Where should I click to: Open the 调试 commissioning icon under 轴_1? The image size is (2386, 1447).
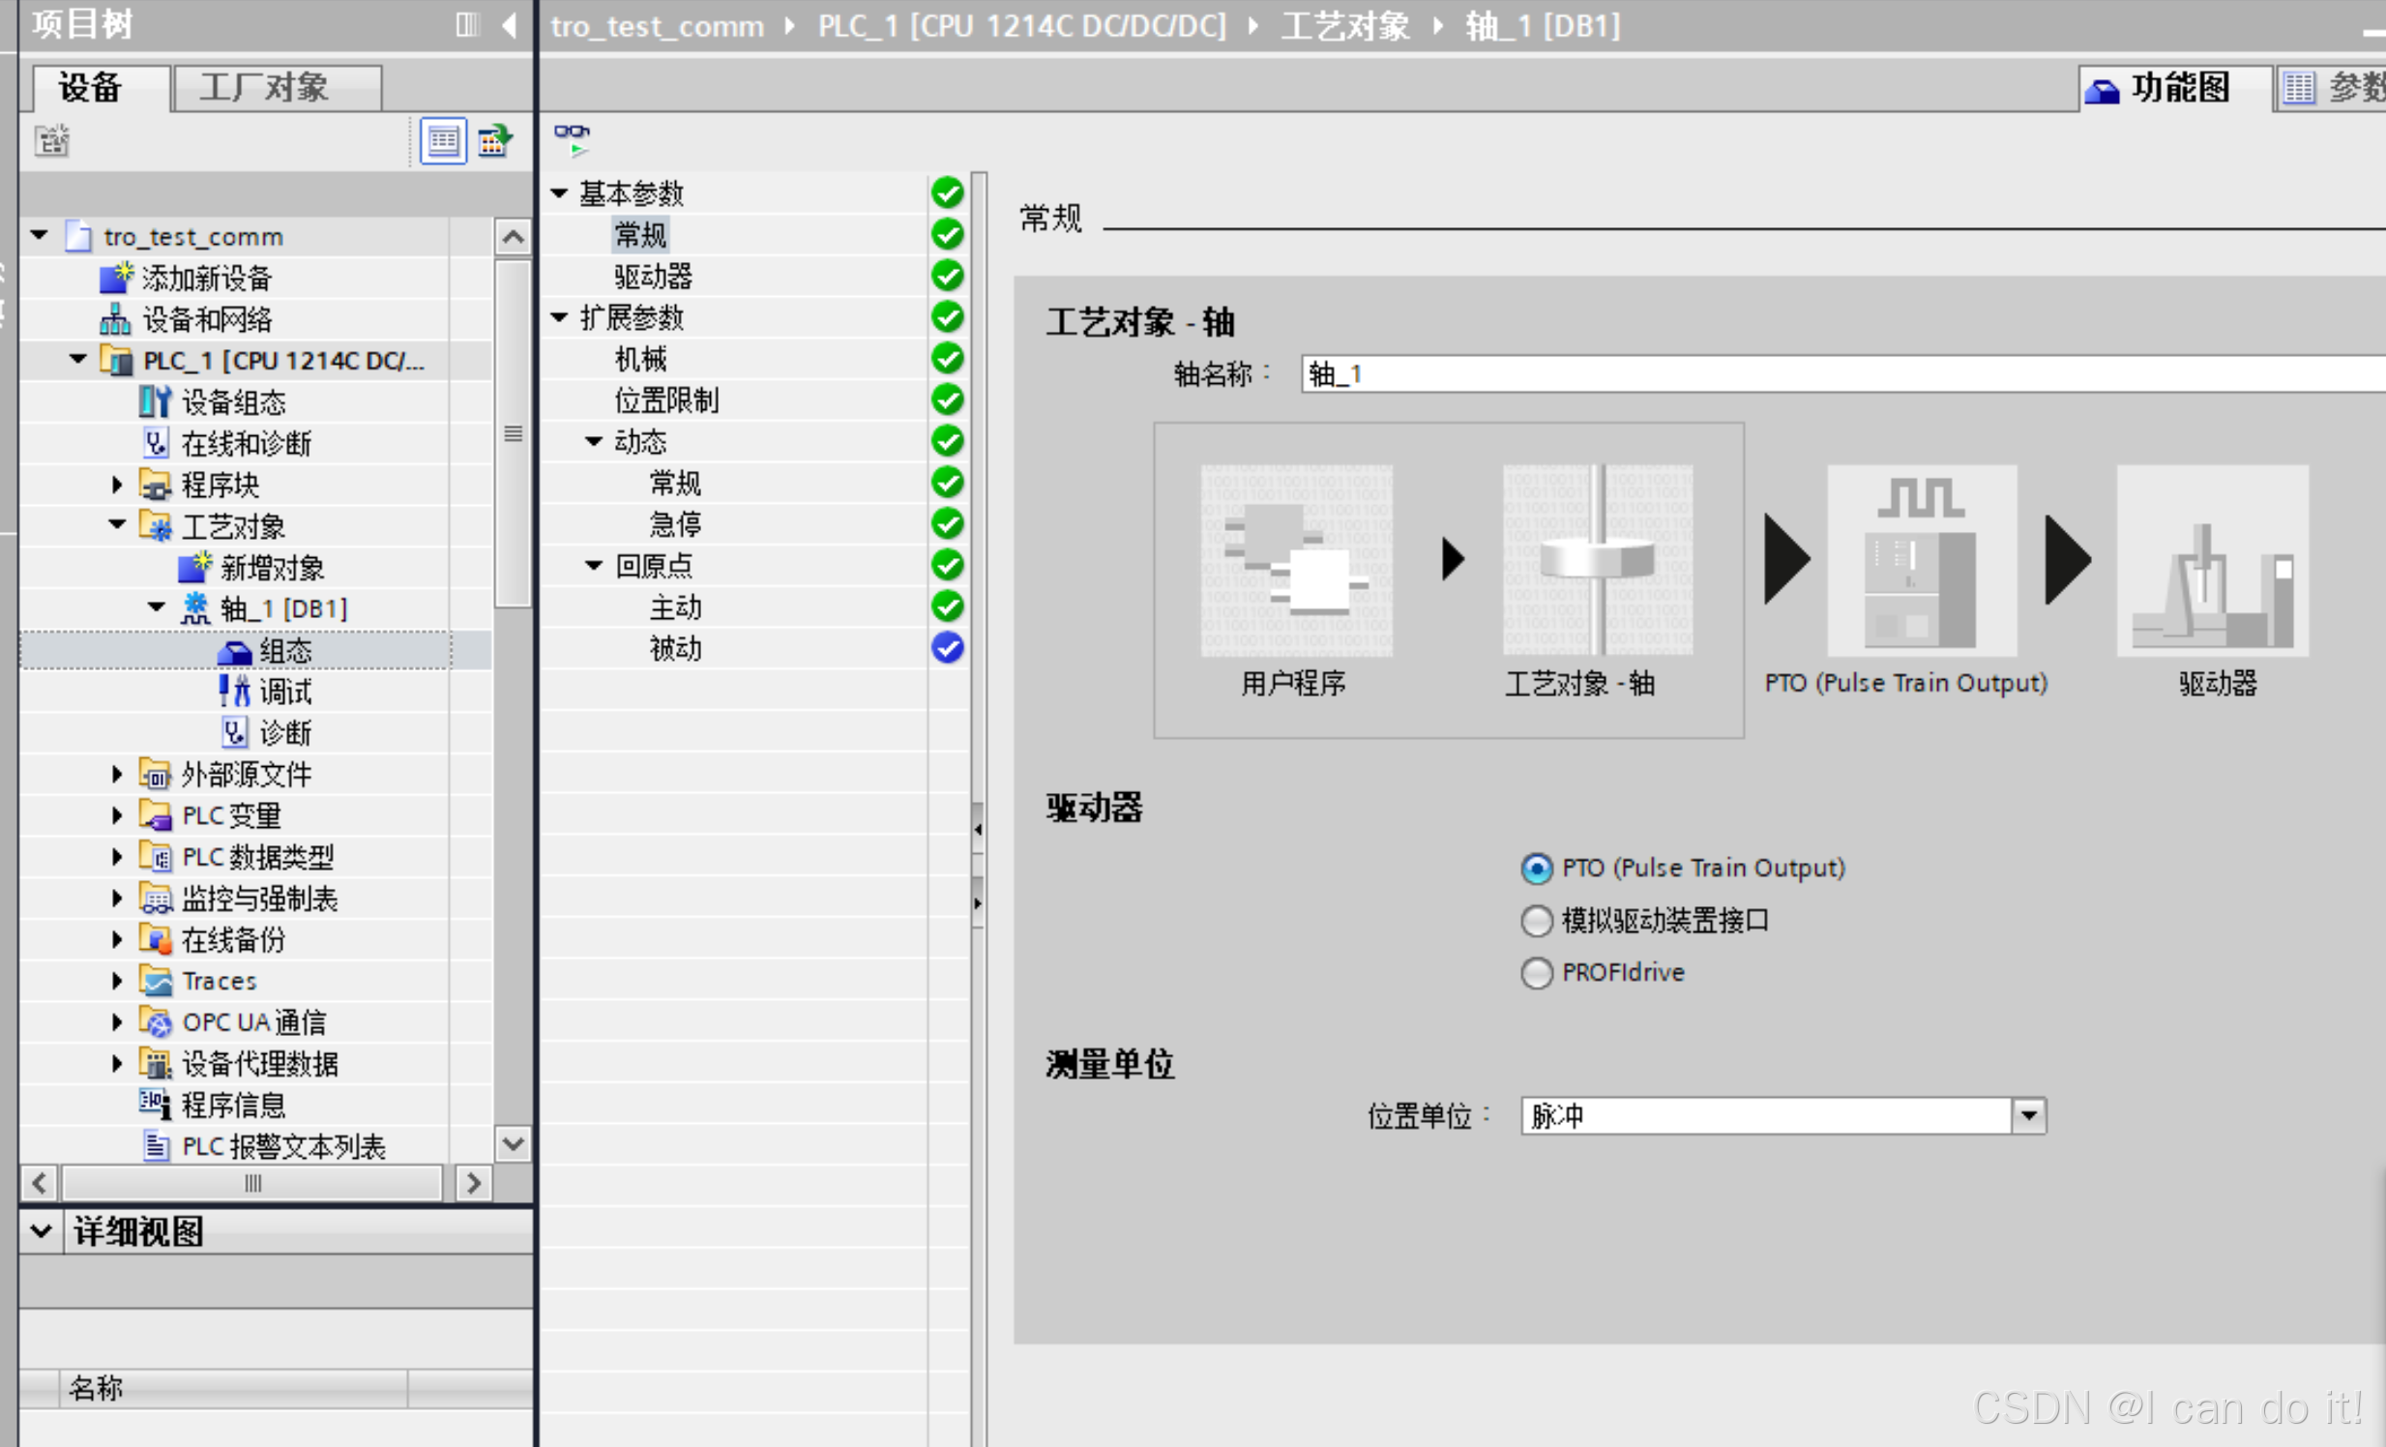coord(234,692)
